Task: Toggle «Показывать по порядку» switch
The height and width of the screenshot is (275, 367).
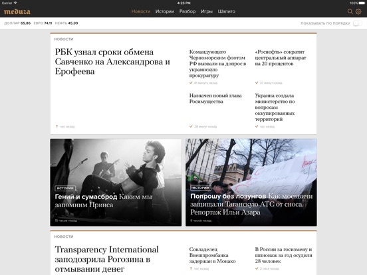Action: tap(358, 23)
